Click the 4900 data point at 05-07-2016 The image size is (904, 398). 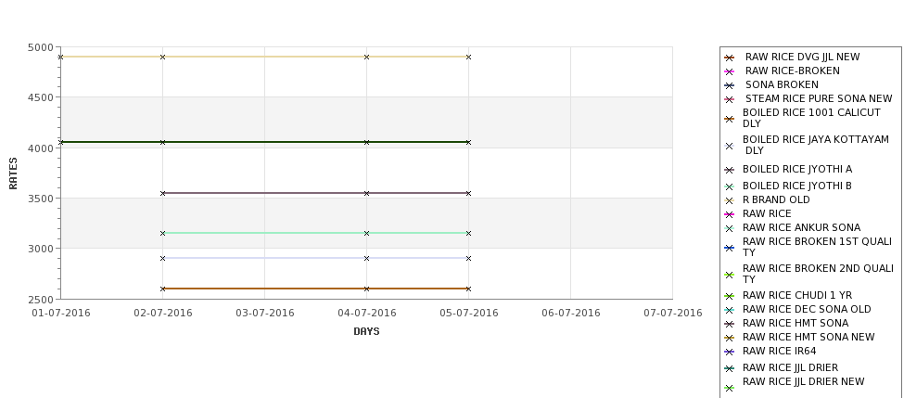469,58
